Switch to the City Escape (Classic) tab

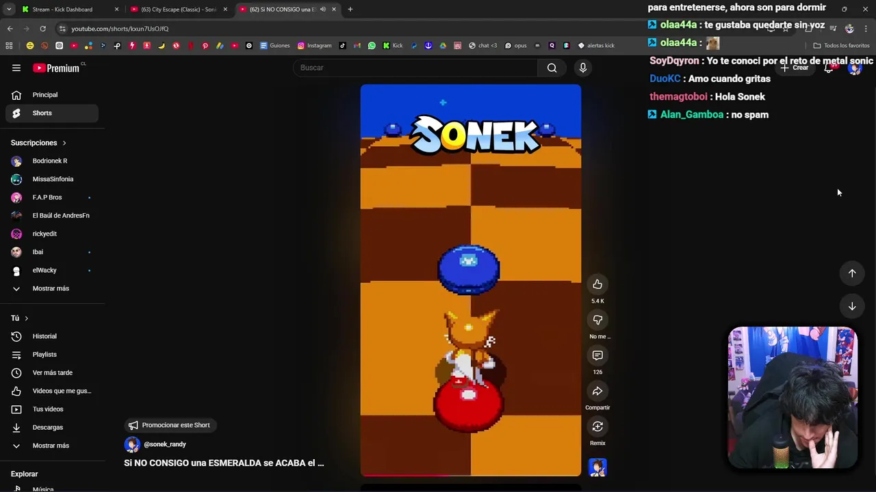(179, 10)
